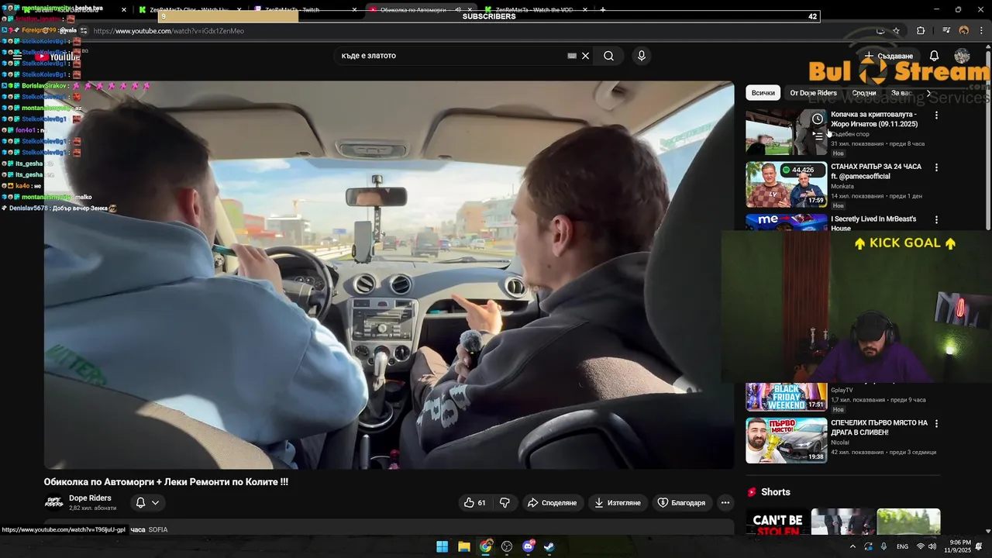
Task: Clear the YouTube search text with X
Action: point(586,56)
